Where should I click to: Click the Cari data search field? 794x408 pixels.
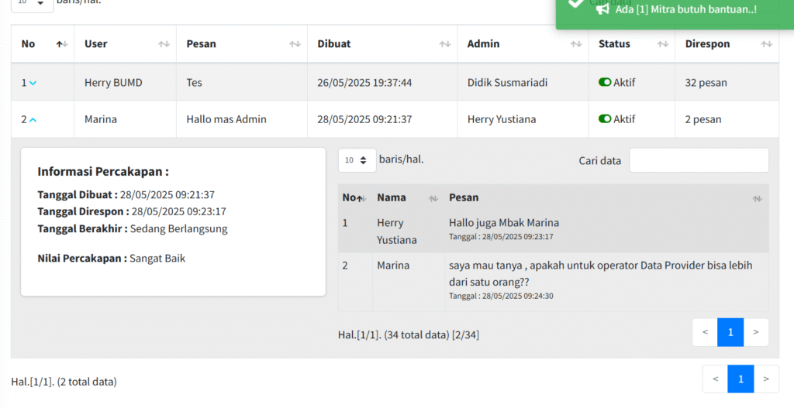699,160
